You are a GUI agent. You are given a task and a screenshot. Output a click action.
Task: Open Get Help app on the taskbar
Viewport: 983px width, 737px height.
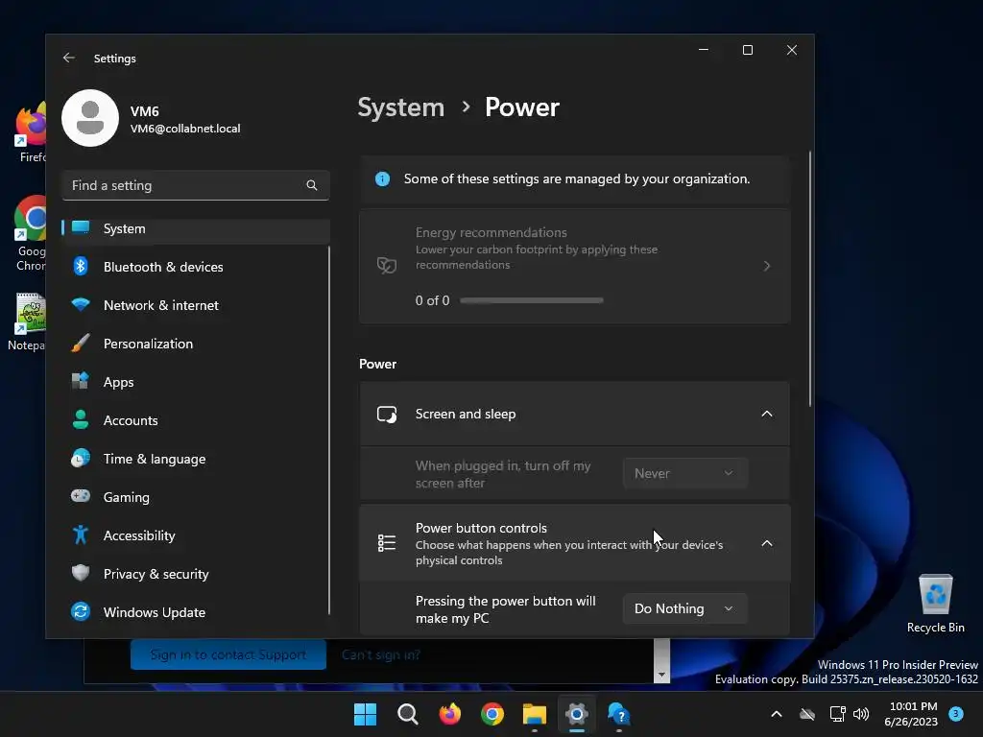coord(619,714)
